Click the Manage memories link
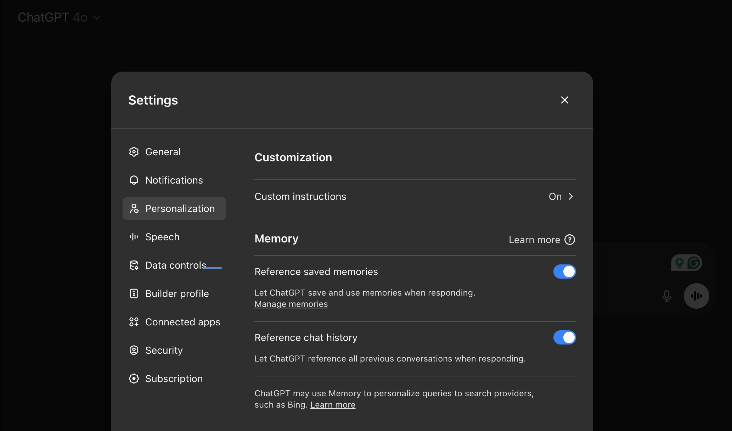732x431 pixels. tap(291, 304)
